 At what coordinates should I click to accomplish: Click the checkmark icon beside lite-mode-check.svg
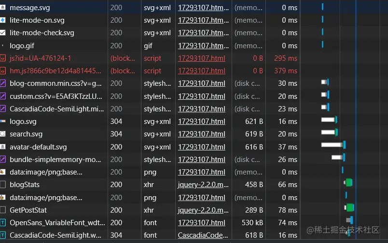tap(3, 33)
